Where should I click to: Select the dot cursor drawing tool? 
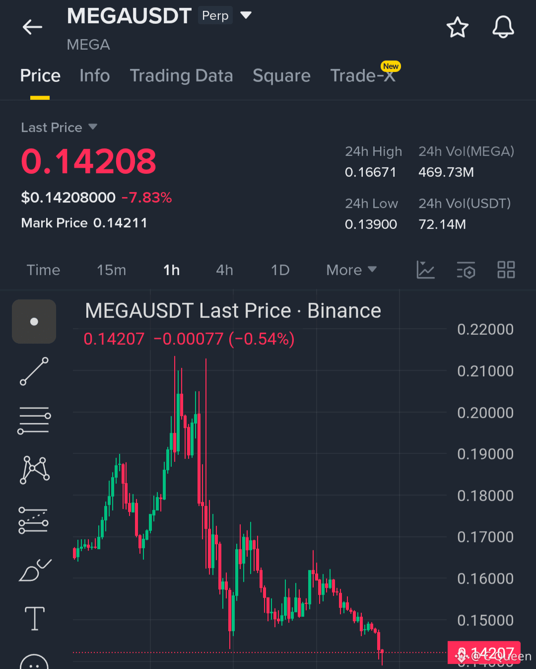click(34, 321)
